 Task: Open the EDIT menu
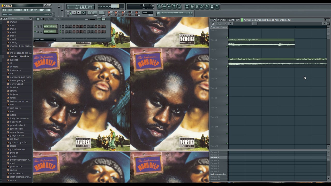pos(10,10)
